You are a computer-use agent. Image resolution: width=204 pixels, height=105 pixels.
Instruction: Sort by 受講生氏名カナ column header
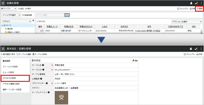pos(86,27)
